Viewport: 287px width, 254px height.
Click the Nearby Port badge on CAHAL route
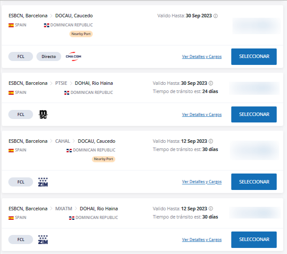pos(103,159)
